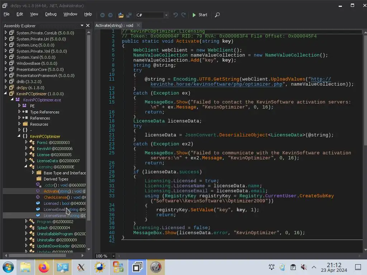Viewport: 367px width, 275px height.
Task: Show hidden tray icons chevron
Action: coord(314,267)
